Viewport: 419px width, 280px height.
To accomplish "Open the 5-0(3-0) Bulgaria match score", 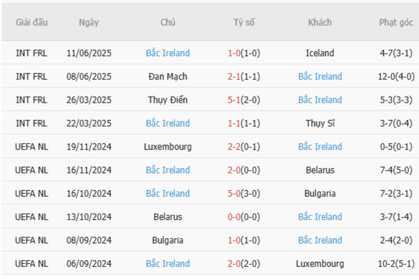I will point(244,194).
